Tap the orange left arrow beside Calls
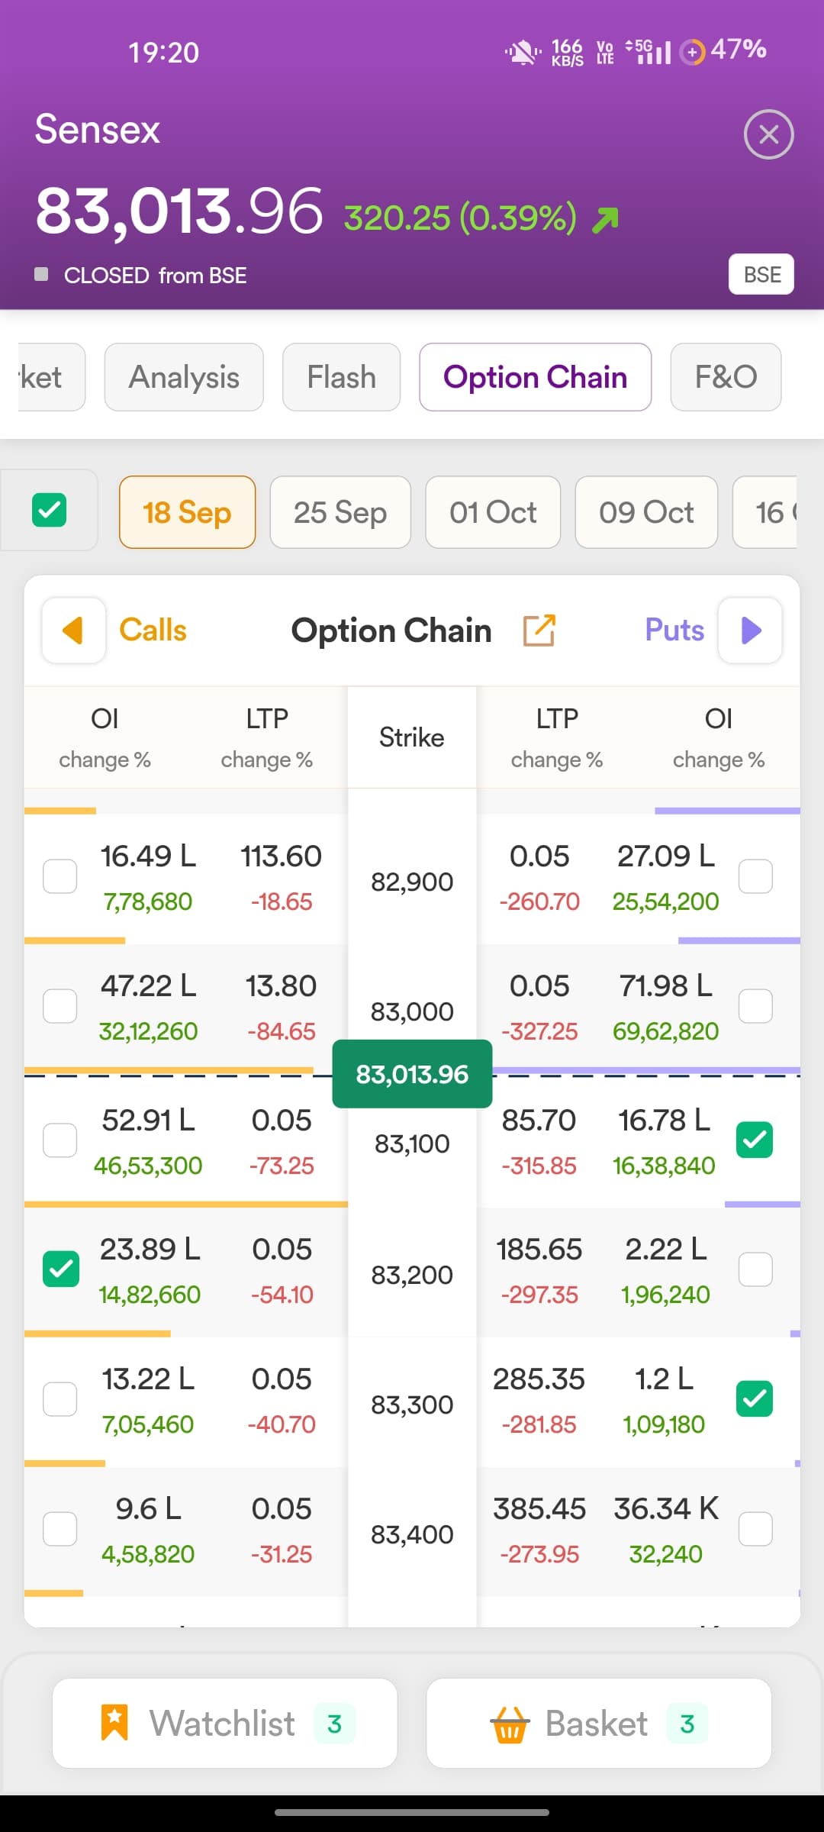Screen dimensions: 824x1832 73,631
